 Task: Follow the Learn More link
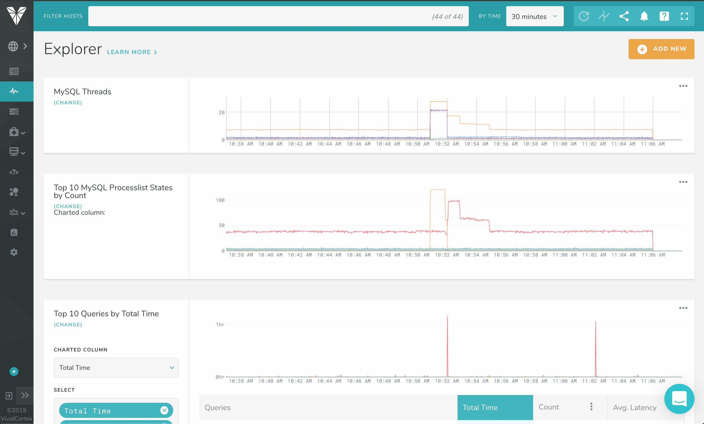pyautogui.click(x=132, y=52)
